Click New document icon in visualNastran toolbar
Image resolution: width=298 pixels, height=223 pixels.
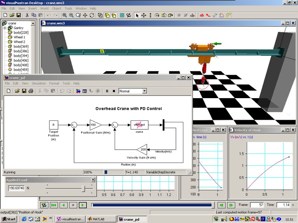5,15
